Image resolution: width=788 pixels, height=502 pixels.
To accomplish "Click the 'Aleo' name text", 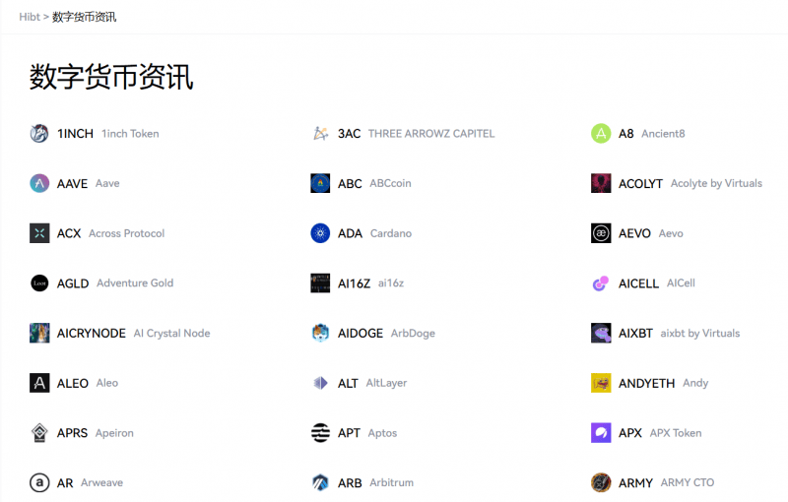I will [x=107, y=383].
